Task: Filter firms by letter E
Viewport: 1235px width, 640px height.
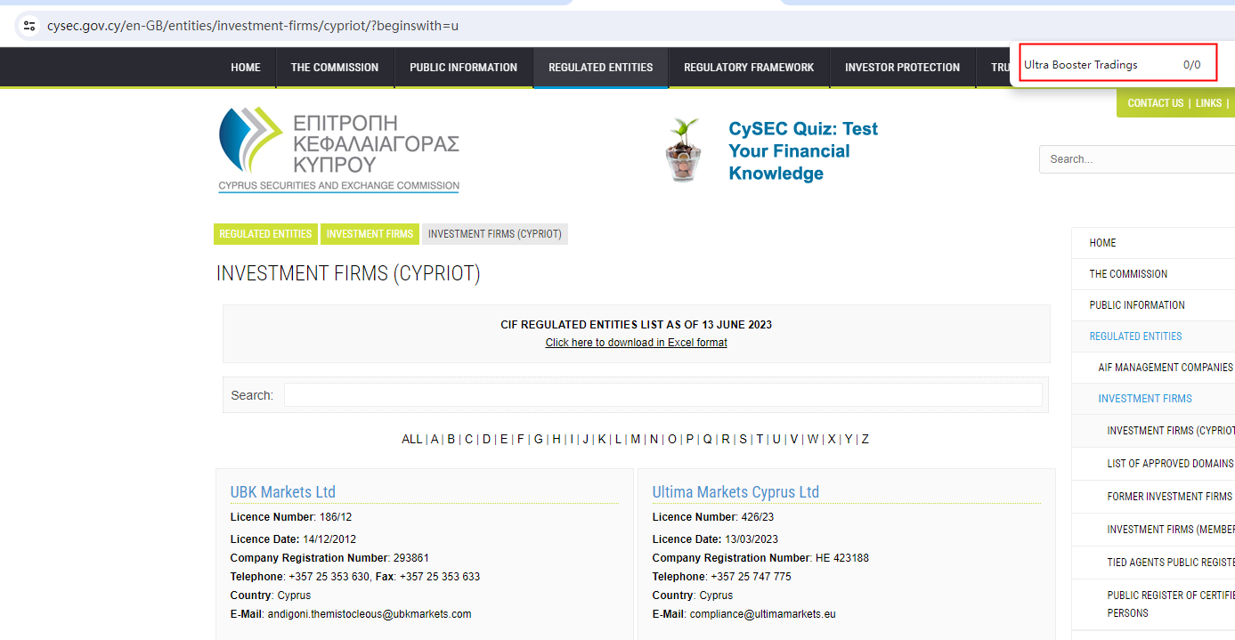Action: pos(504,439)
